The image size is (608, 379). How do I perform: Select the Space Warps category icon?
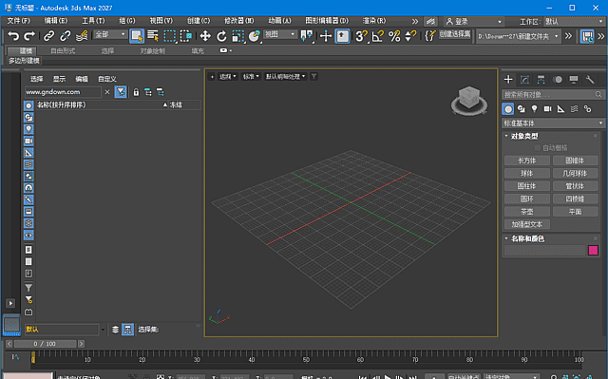574,109
